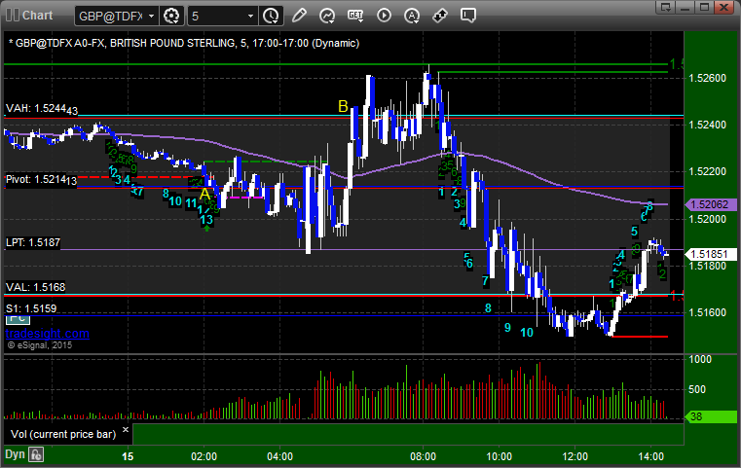This screenshot has height=468, width=741.
Task: Toggle the Dyn dynamic time mode
Action: pos(15,454)
